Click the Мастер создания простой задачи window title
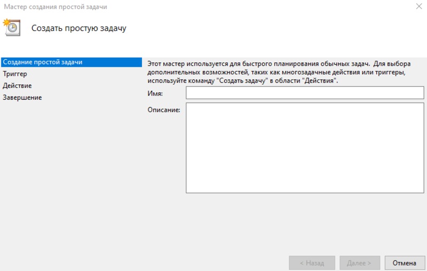The height and width of the screenshot is (271, 427). tap(56, 7)
